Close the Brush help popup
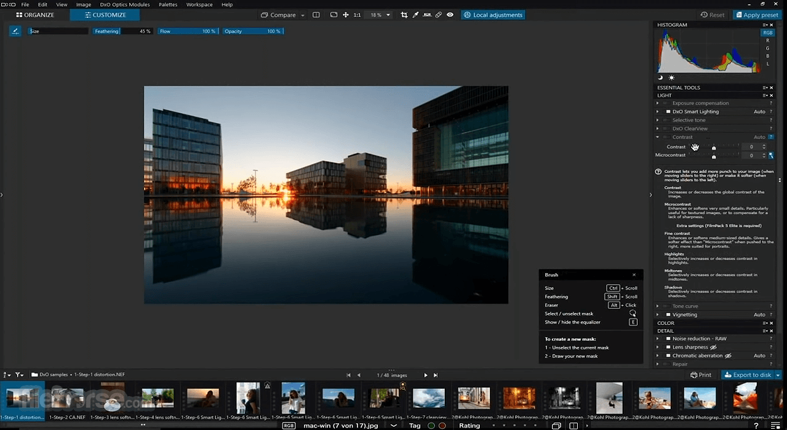787x430 pixels. point(634,275)
